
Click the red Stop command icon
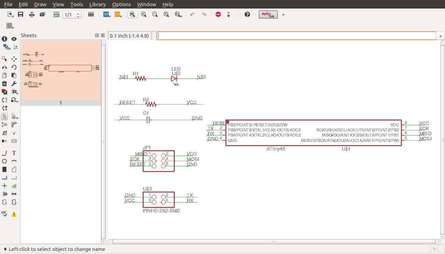coord(218,14)
